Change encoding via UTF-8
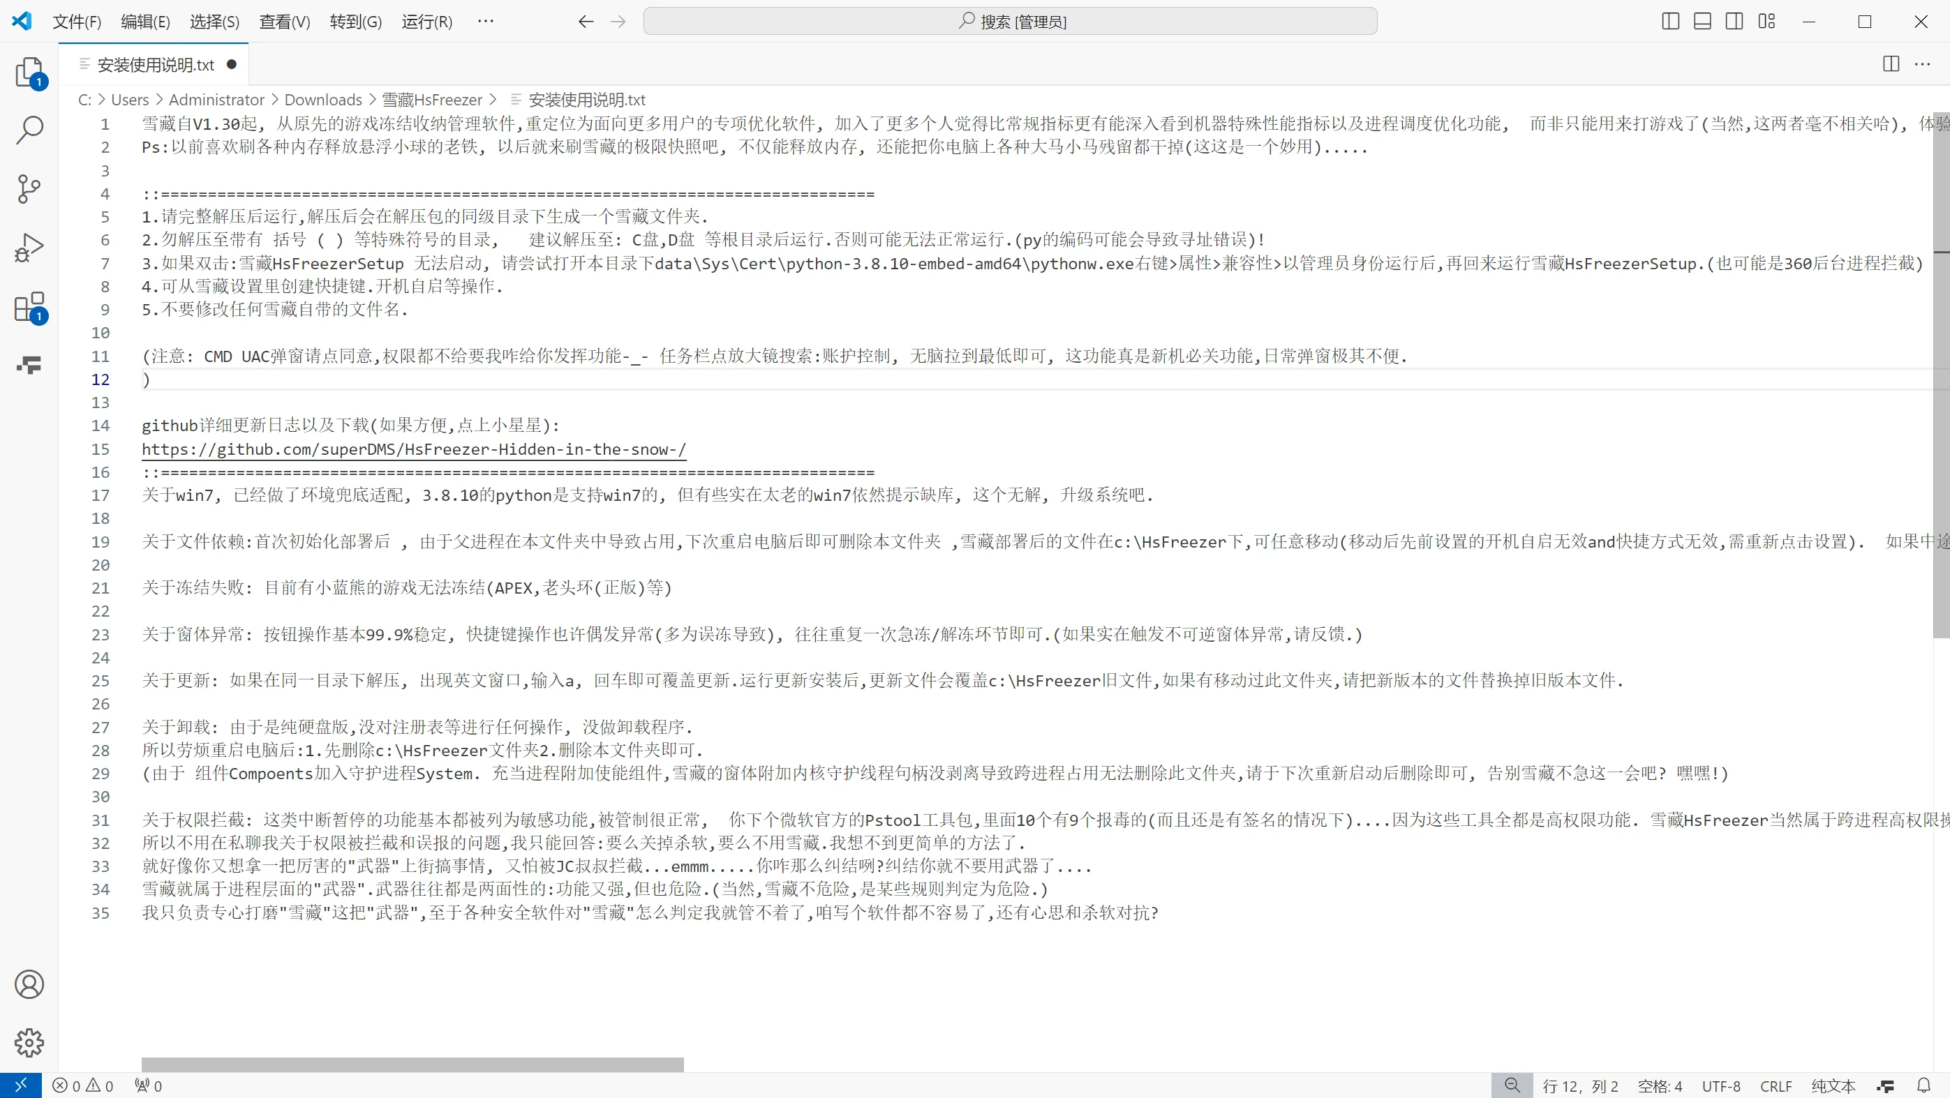This screenshot has width=1950, height=1098. coord(1721,1086)
